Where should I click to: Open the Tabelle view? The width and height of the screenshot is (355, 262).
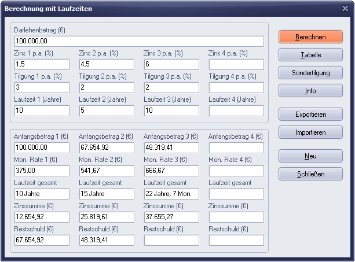coord(310,55)
